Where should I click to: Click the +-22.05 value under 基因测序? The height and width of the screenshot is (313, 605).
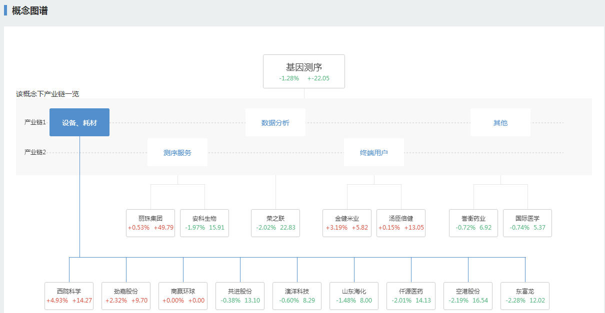(318, 78)
